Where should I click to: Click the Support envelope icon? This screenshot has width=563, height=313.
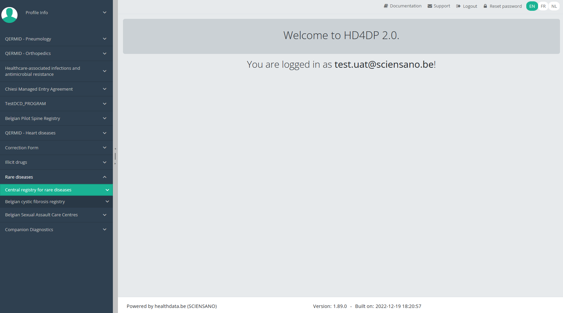coord(430,6)
